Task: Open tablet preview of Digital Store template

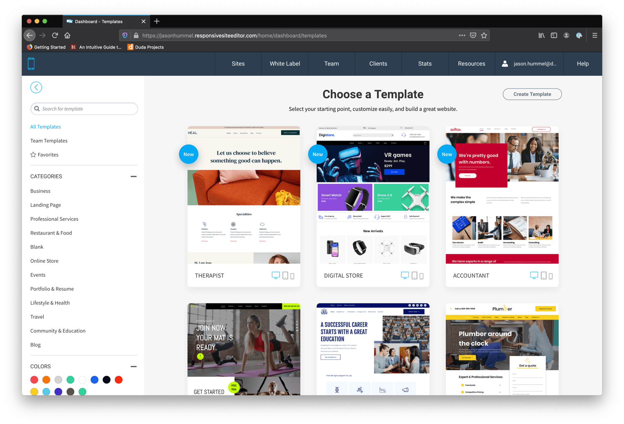Action: click(x=414, y=275)
